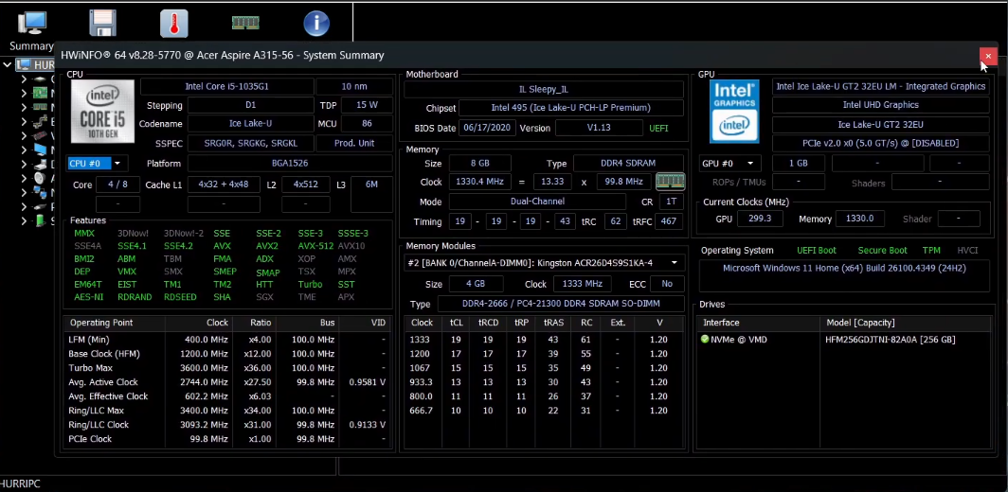Open the blue About info icon
Image resolution: width=1008 pixels, height=492 pixels.
click(x=316, y=23)
